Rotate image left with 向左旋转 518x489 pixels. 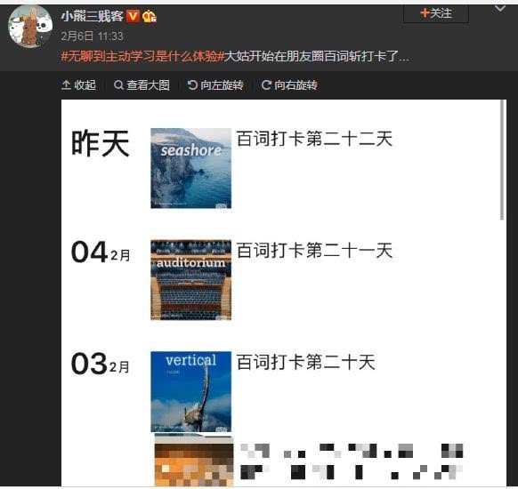215,85
